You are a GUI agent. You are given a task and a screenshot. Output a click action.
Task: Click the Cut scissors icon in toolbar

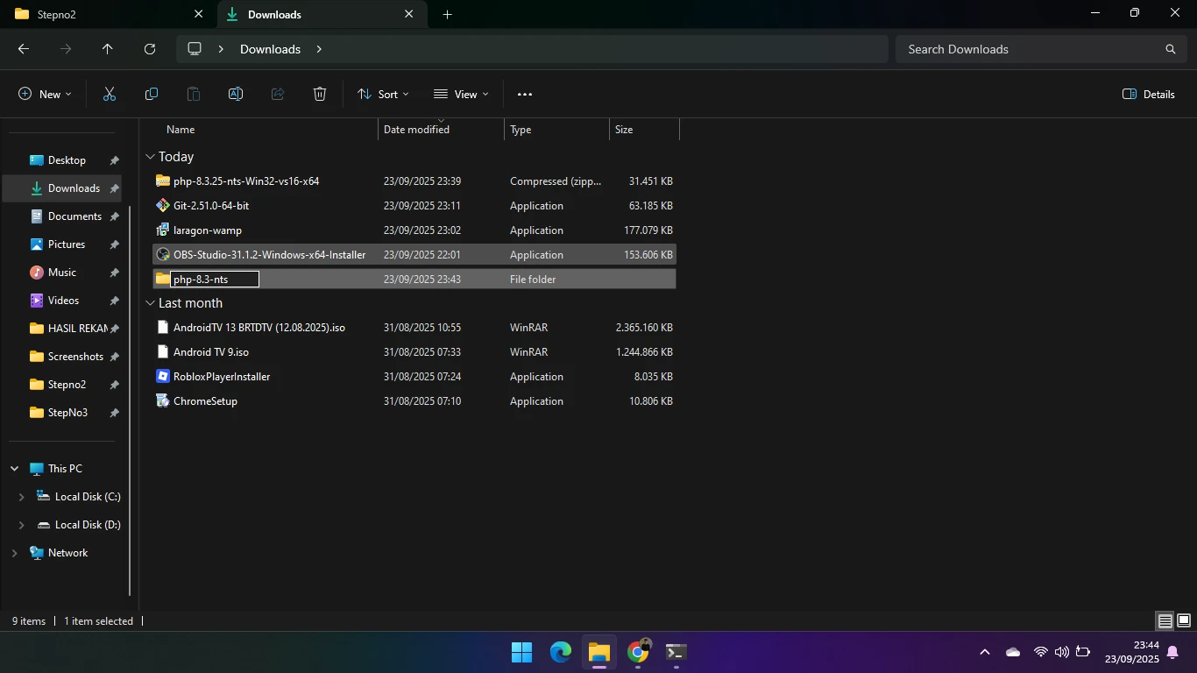[110, 94]
